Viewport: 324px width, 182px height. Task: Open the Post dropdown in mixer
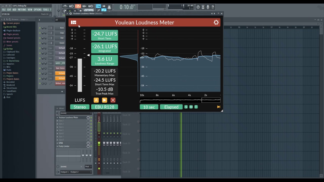[88, 167]
